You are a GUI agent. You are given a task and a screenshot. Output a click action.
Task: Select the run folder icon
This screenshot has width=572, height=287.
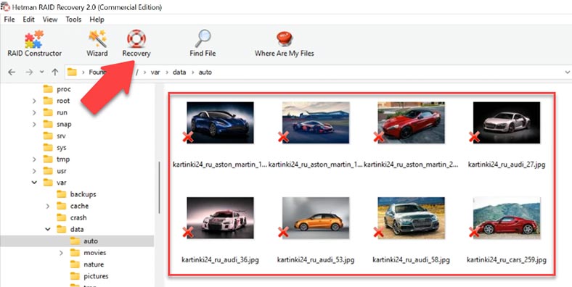point(48,112)
